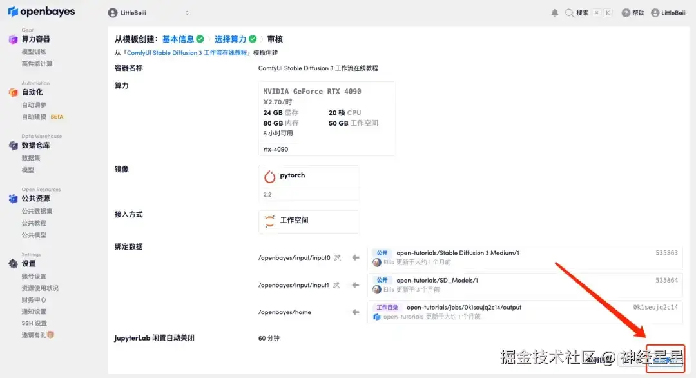Expand the LittleBeiii account switcher beside logo
Screen dimensions: 696x378
pos(149,13)
